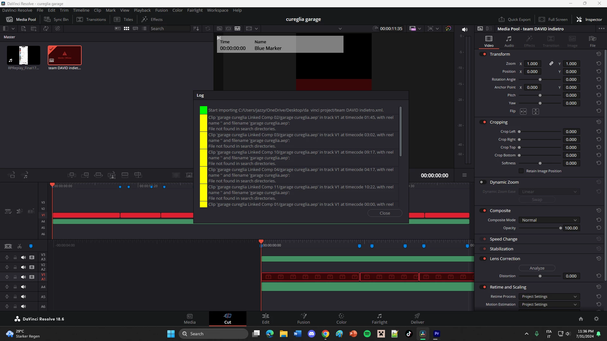Toggle the Stabilization section
This screenshot has height=341, width=607.
(483, 249)
